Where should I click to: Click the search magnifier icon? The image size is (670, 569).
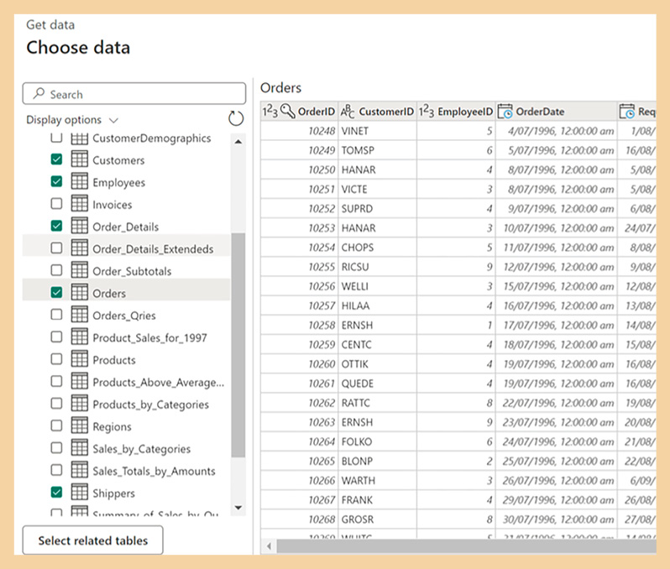[x=38, y=95]
